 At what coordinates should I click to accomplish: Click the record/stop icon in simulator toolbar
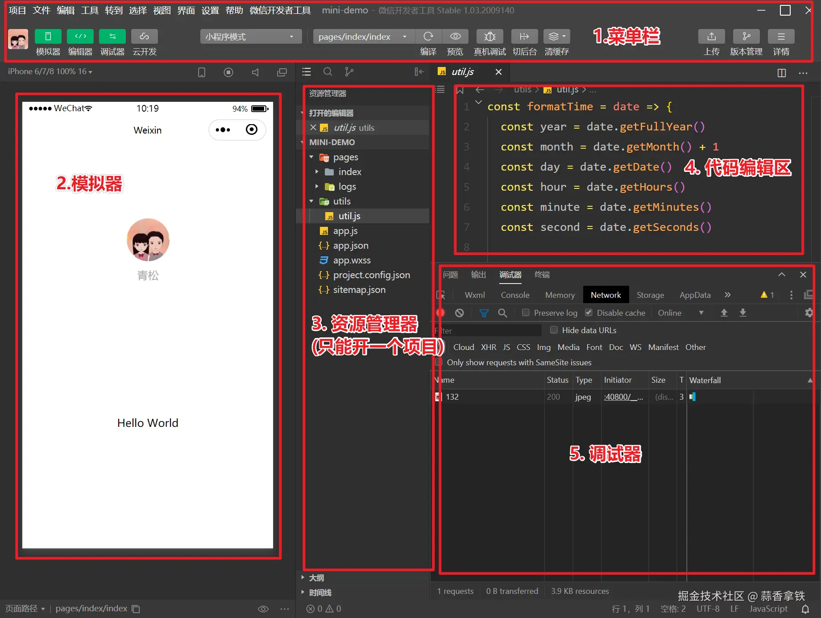pos(228,72)
